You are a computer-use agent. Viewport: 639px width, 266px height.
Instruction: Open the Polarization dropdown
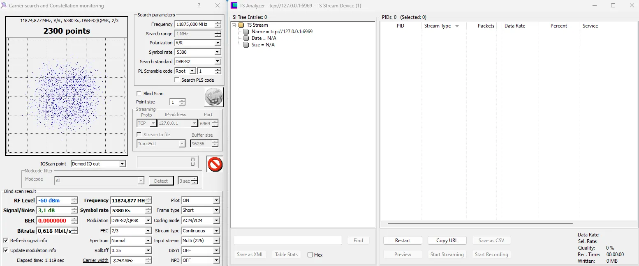point(218,43)
